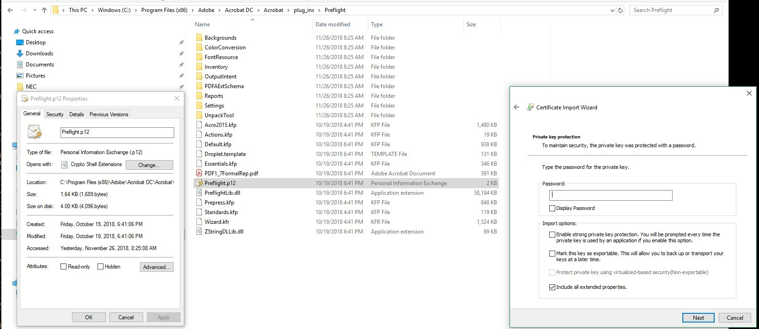Expand the chevron after plug_ins in breadcrumb

(319, 10)
